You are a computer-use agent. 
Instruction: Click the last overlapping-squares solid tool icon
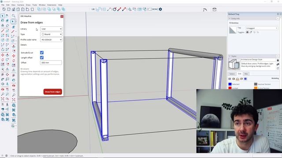pyautogui.click(x=63, y=9)
